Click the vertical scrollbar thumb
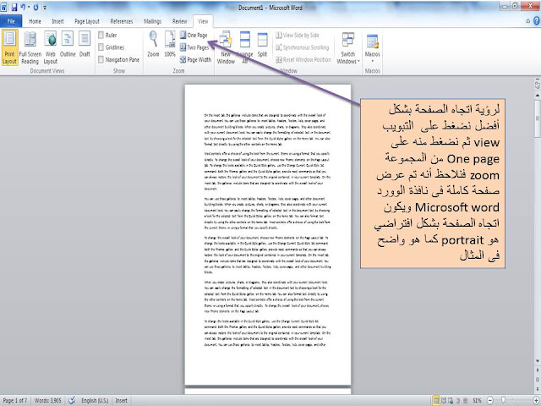 [538, 118]
